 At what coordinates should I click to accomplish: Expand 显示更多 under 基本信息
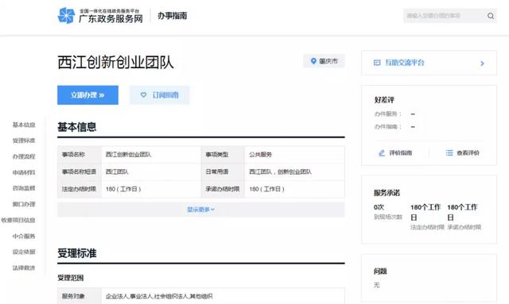201,210
